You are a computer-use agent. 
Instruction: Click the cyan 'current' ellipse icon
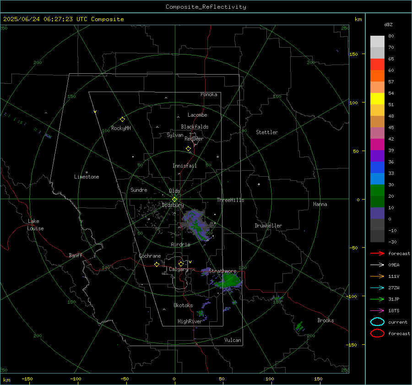coord(377,322)
